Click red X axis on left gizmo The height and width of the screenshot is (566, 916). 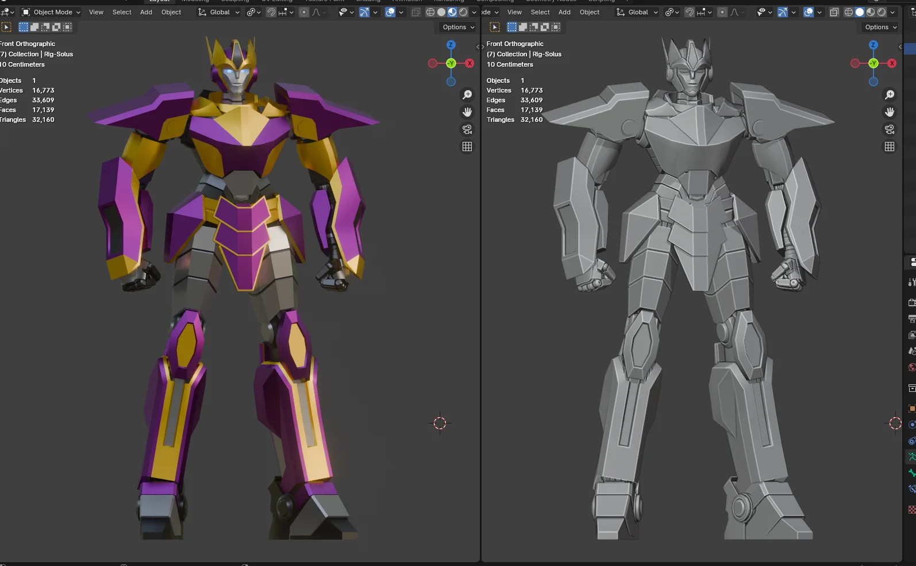click(469, 63)
